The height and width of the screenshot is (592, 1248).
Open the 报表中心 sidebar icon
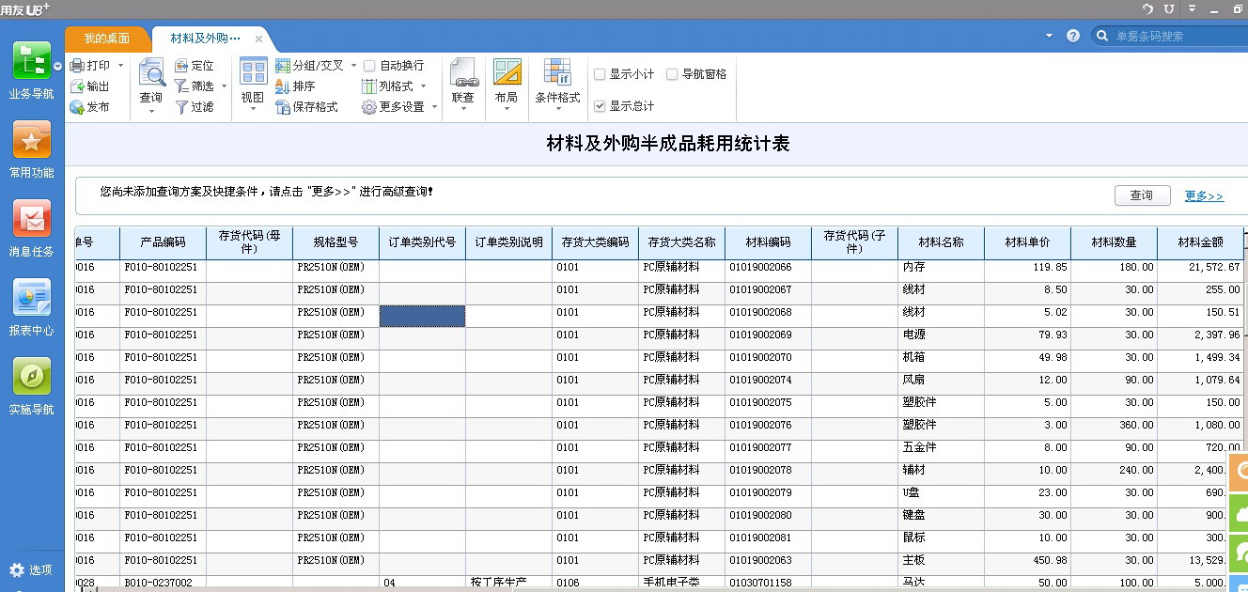pyautogui.click(x=31, y=298)
